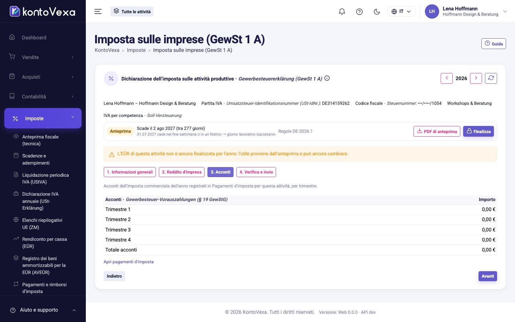Switch to 1. Informazioni generali tab
Viewport: 515px width, 322px height.
click(x=130, y=172)
